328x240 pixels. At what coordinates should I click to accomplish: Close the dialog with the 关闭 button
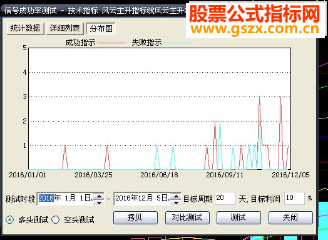pyautogui.click(x=290, y=217)
